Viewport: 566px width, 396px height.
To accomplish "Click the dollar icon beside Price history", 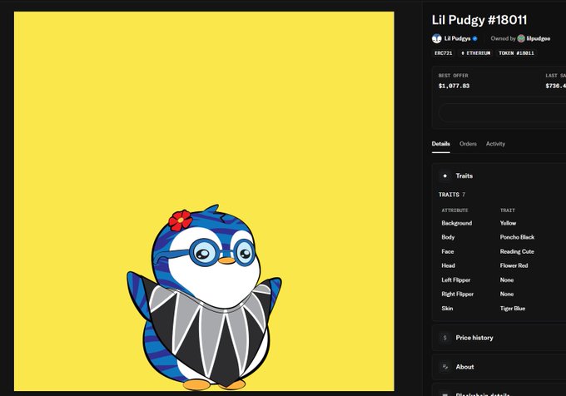I will pos(445,338).
